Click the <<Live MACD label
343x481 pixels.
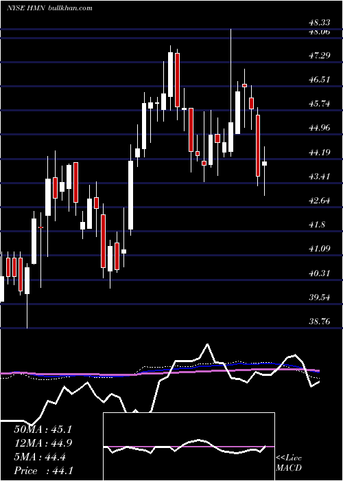click(289, 462)
